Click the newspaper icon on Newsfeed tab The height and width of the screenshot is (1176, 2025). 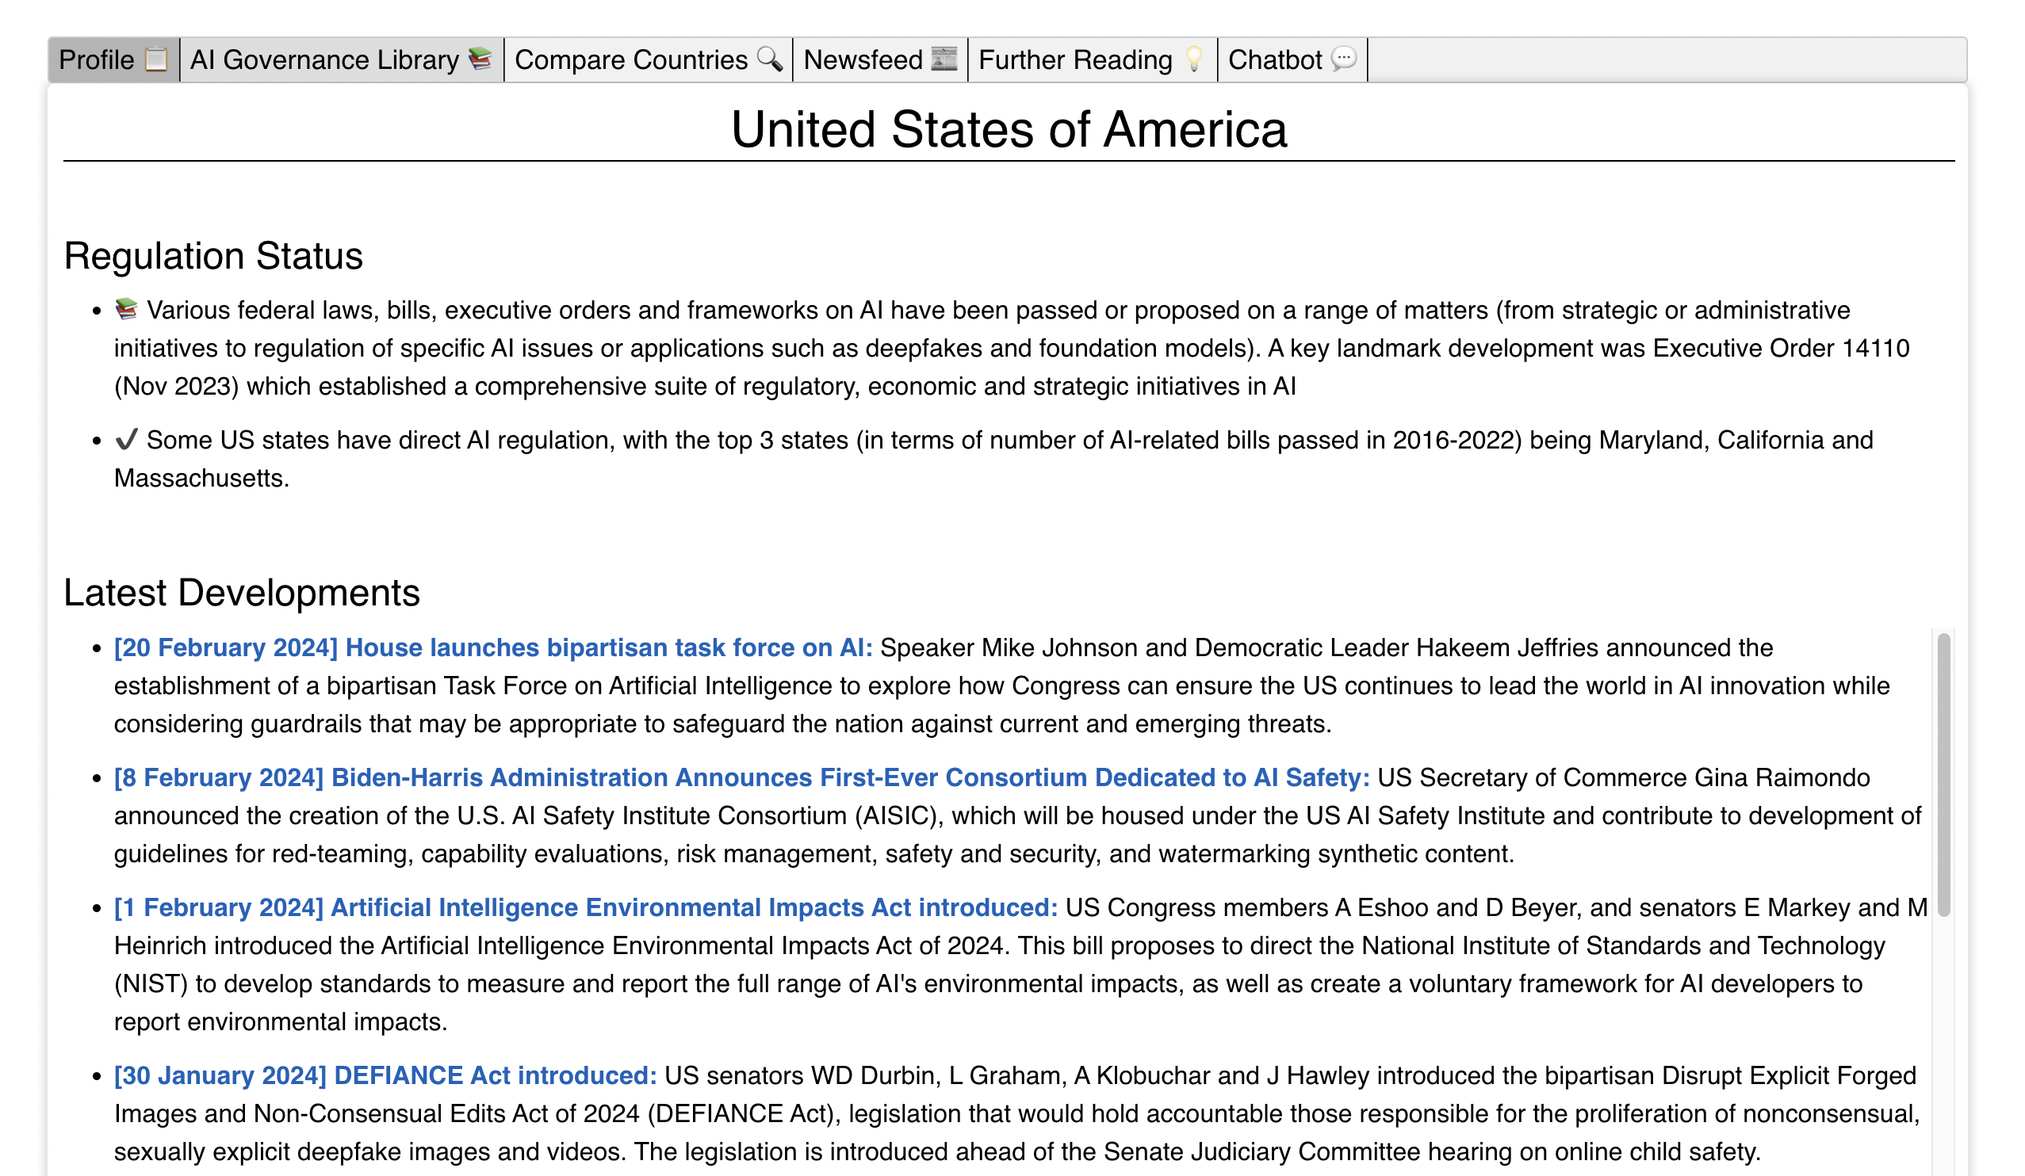942,59
